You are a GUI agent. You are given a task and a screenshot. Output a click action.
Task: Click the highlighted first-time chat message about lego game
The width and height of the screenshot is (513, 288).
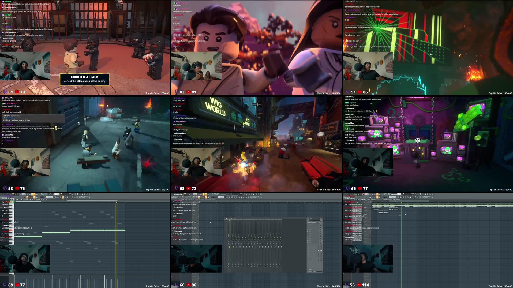(33, 118)
